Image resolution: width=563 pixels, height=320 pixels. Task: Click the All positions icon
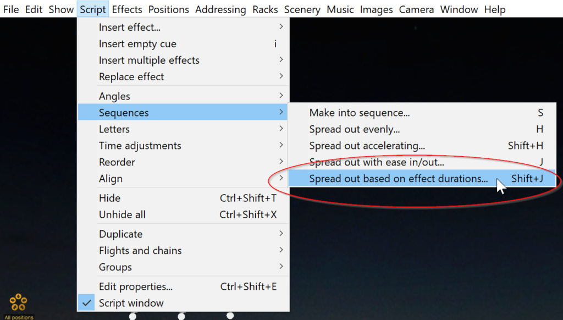click(18, 302)
